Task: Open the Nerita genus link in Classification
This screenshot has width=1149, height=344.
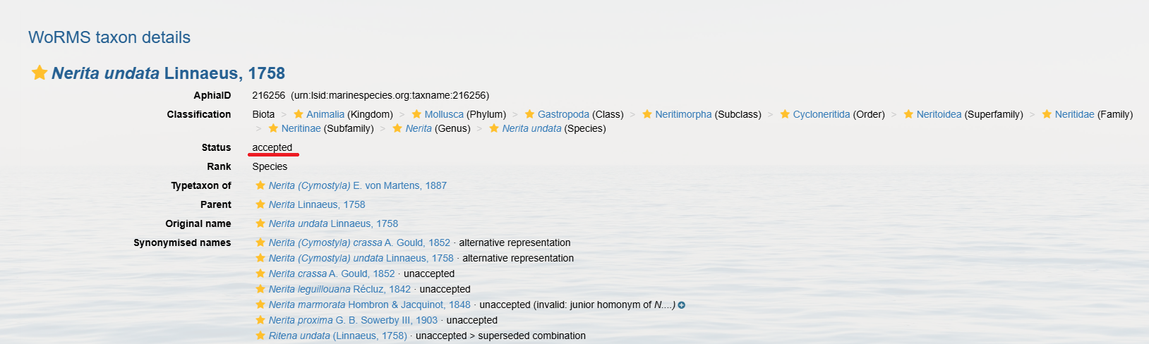Action: (419, 128)
